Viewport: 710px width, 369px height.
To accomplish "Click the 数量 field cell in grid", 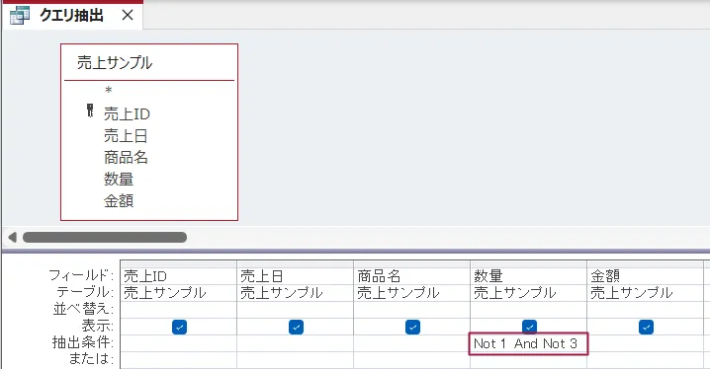I will pos(529,276).
